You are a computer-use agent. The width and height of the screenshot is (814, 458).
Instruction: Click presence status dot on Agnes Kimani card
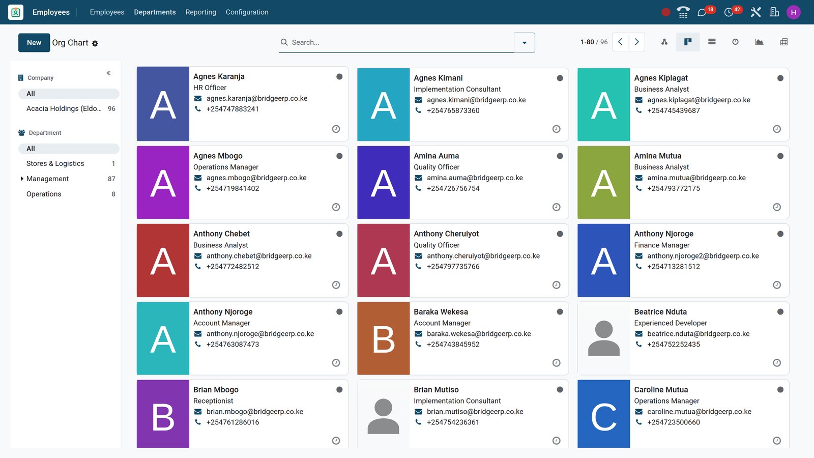tap(560, 78)
